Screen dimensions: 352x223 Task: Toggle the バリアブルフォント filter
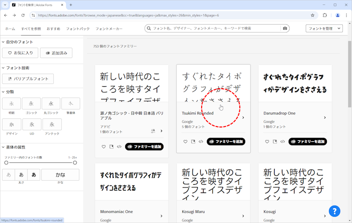pos(28,79)
